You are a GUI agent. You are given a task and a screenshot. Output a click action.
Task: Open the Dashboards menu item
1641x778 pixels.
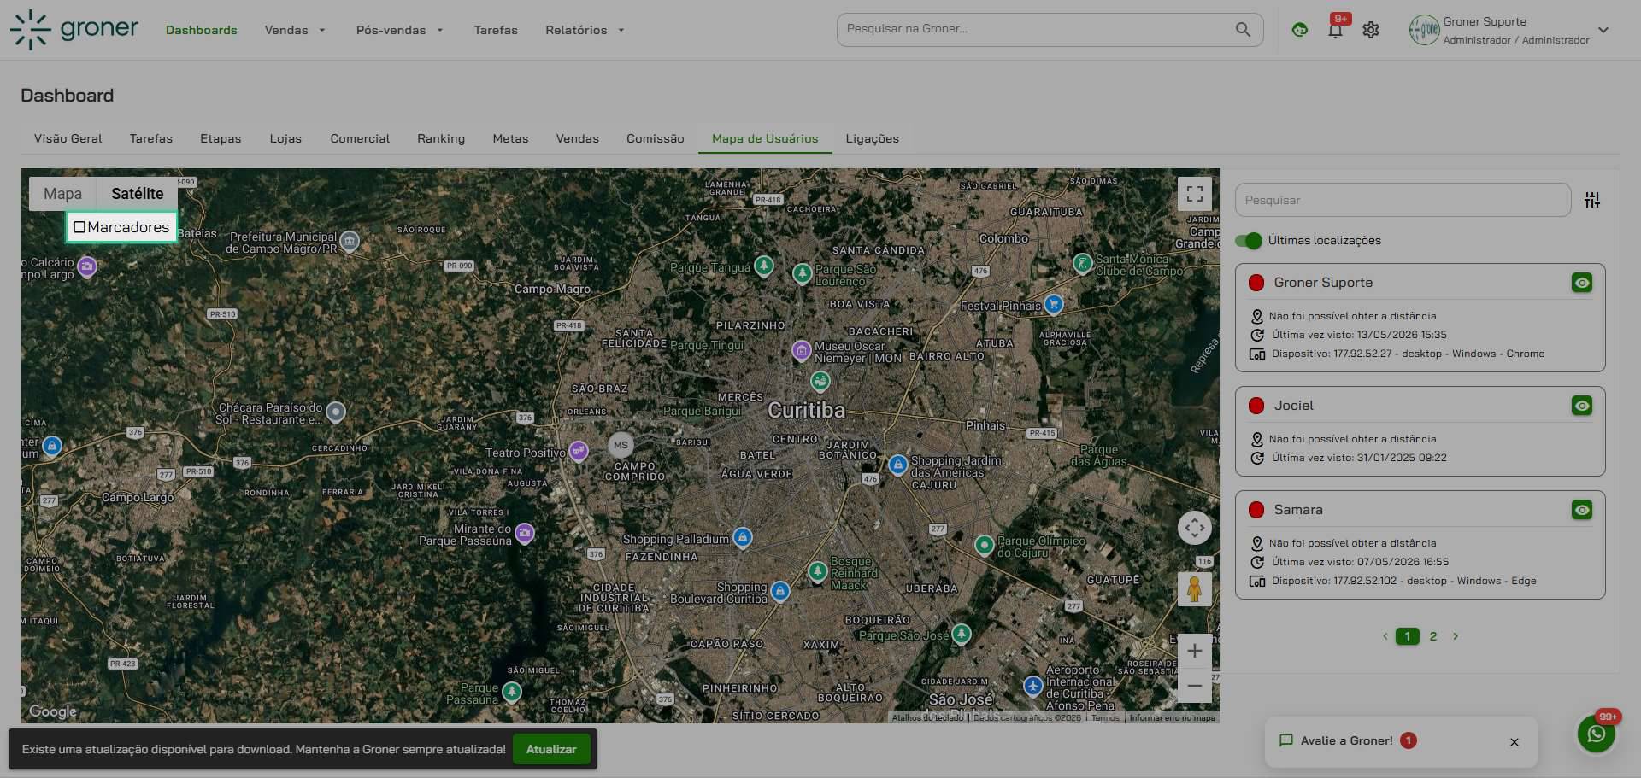click(x=202, y=30)
